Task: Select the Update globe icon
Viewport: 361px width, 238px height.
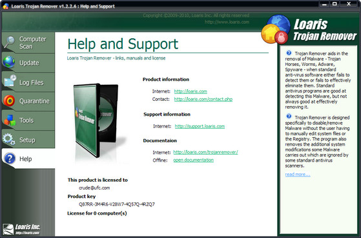Action: click(9, 62)
